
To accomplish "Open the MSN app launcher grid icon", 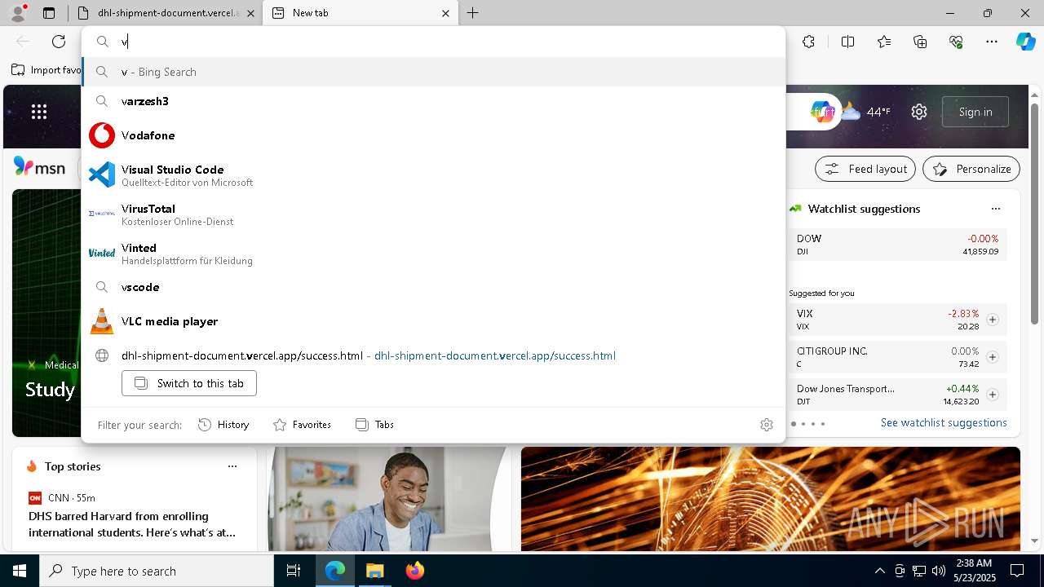I will coord(39,112).
